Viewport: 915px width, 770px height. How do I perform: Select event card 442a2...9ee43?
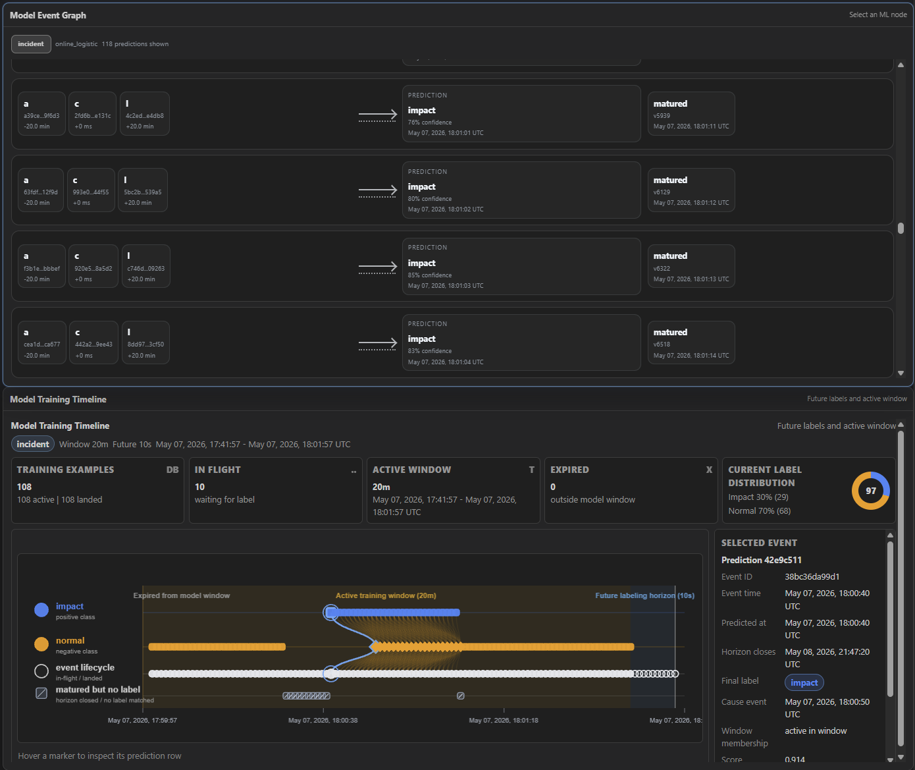click(x=93, y=343)
